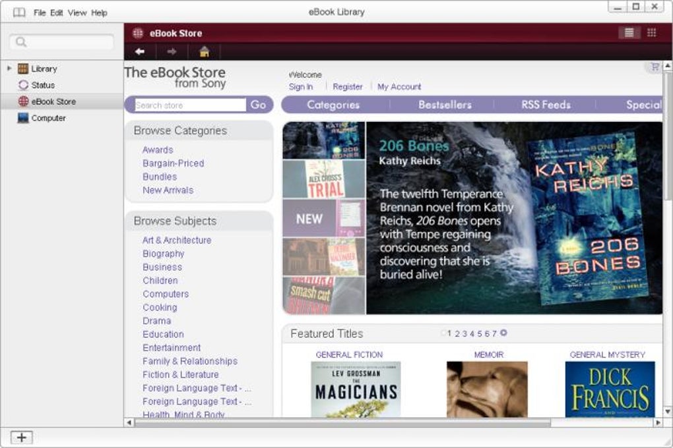Click the globe icon in eBook Store header
Viewport: 673px width, 448px height.
tap(138, 33)
